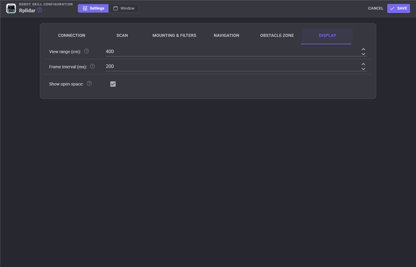Viewport: 416px width, 267px height.
Task: Open the Mounting & Filters tab
Action: coord(174,35)
